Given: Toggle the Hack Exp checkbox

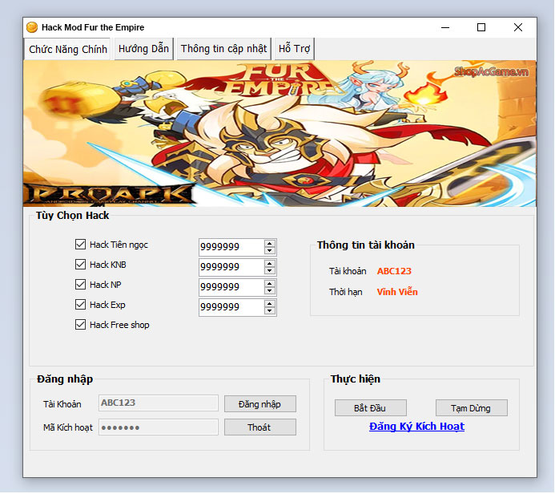Looking at the screenshot, I should 80,305.
